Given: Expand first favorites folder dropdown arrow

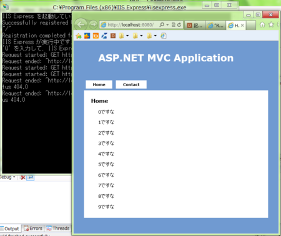Looking at the screenshot, I should point(127,36).
